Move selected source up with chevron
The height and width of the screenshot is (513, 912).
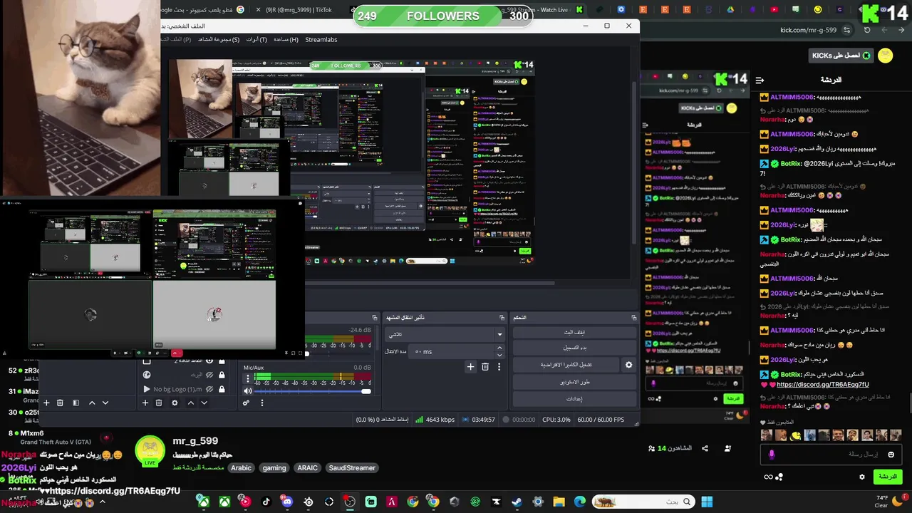point(190,403)
